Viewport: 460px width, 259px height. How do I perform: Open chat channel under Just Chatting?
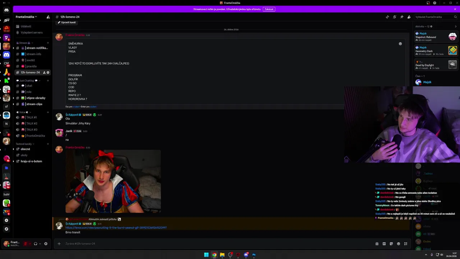coord(33,86)
